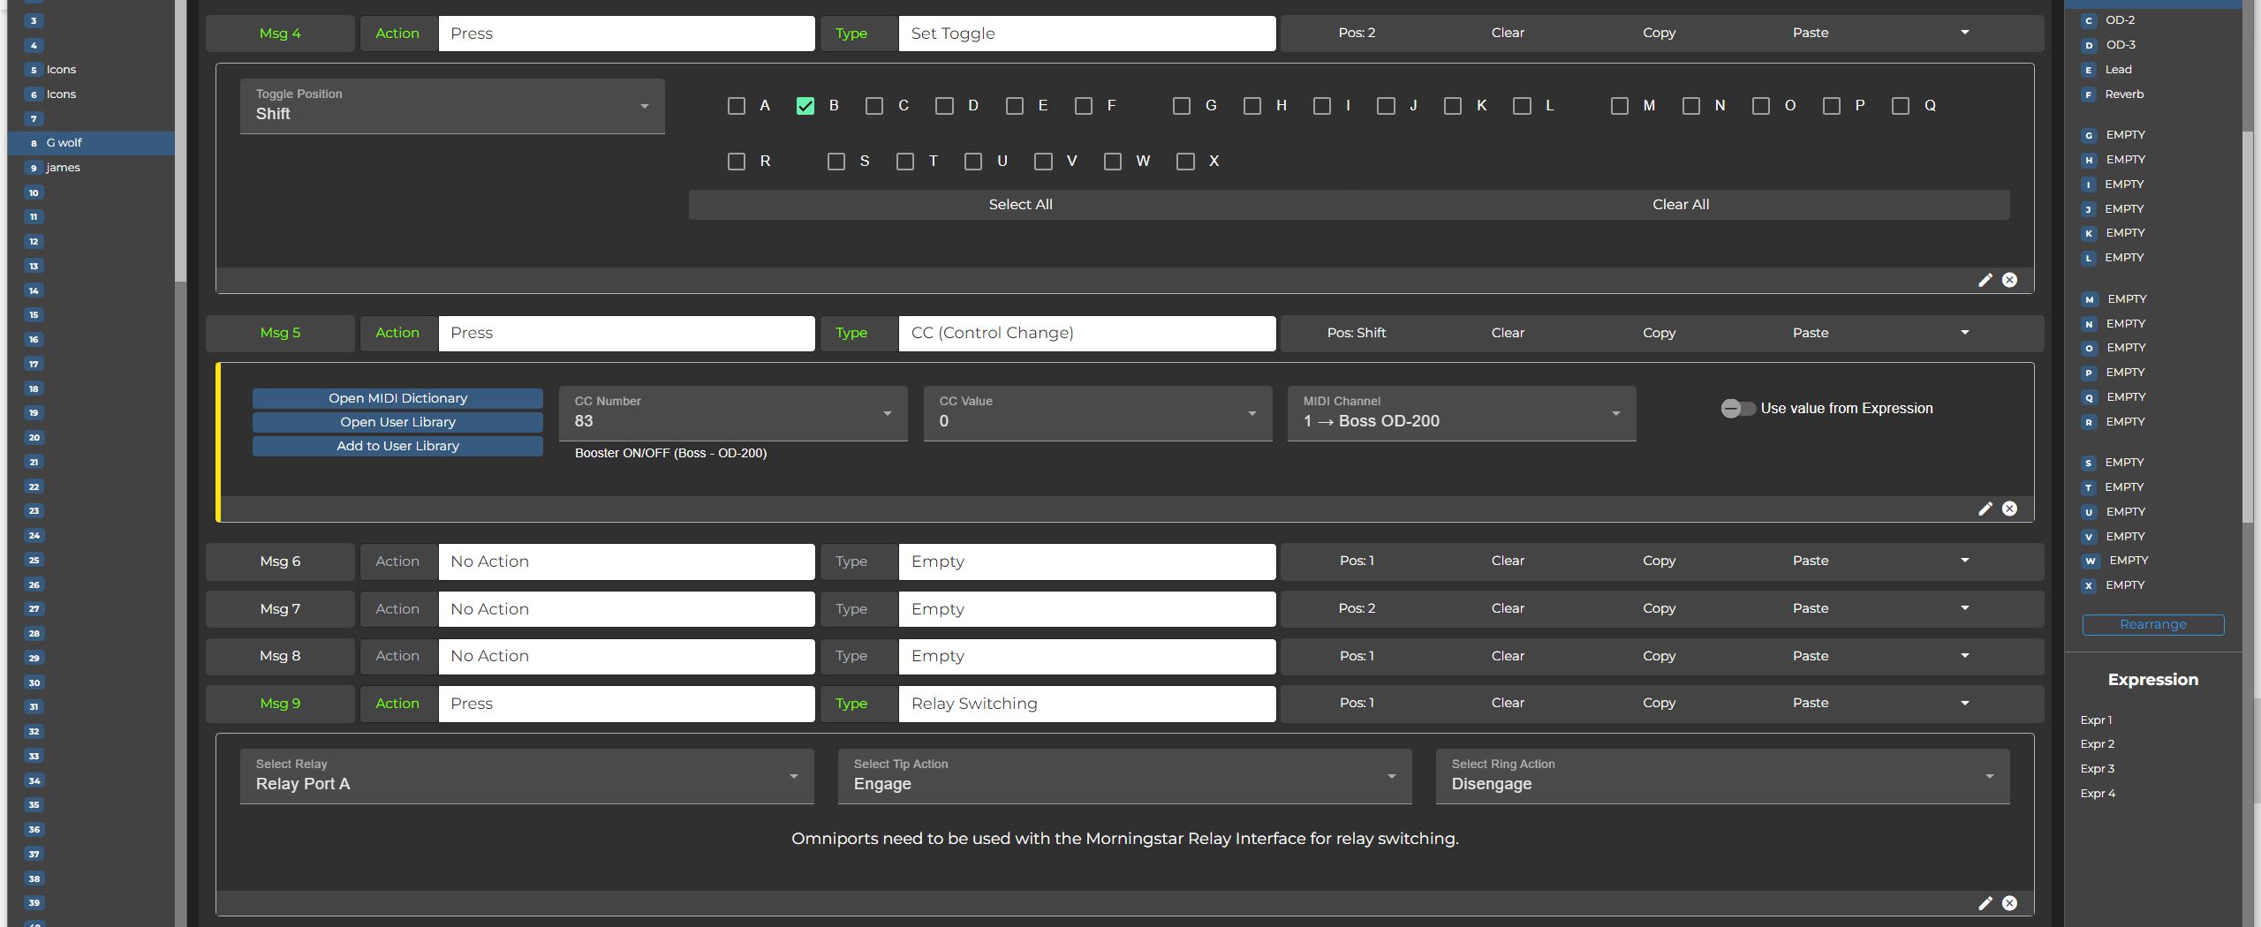Delete Msg 5 with its circled X icon
Screen dimensions: 2261x927
pyautogui.click(x=2009, y=509)
